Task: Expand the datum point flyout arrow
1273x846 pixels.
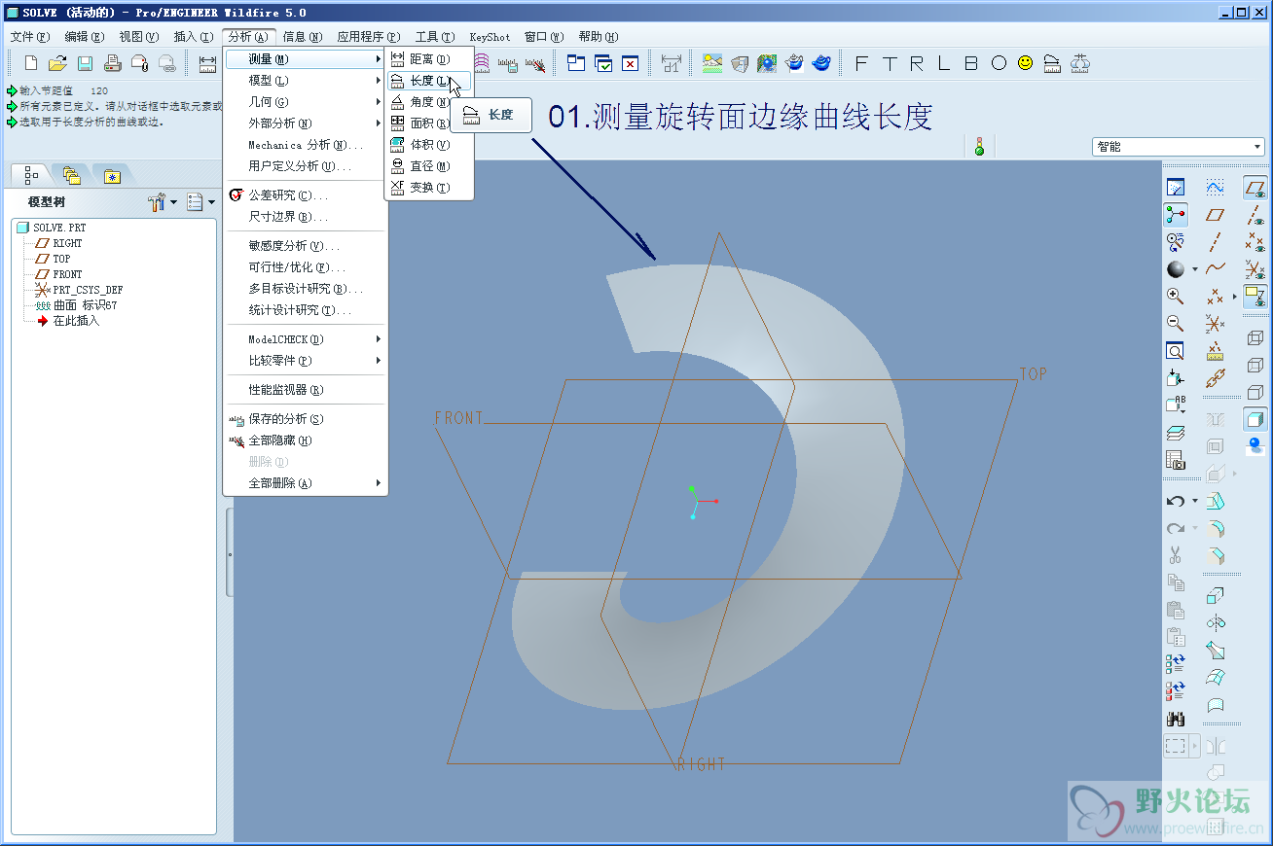Action: pyautogui.click(x=1234, y=297)
